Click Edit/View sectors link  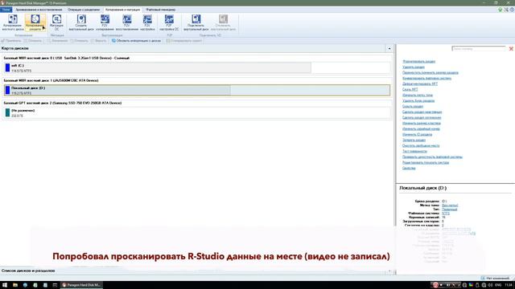(x=426, y=162)
